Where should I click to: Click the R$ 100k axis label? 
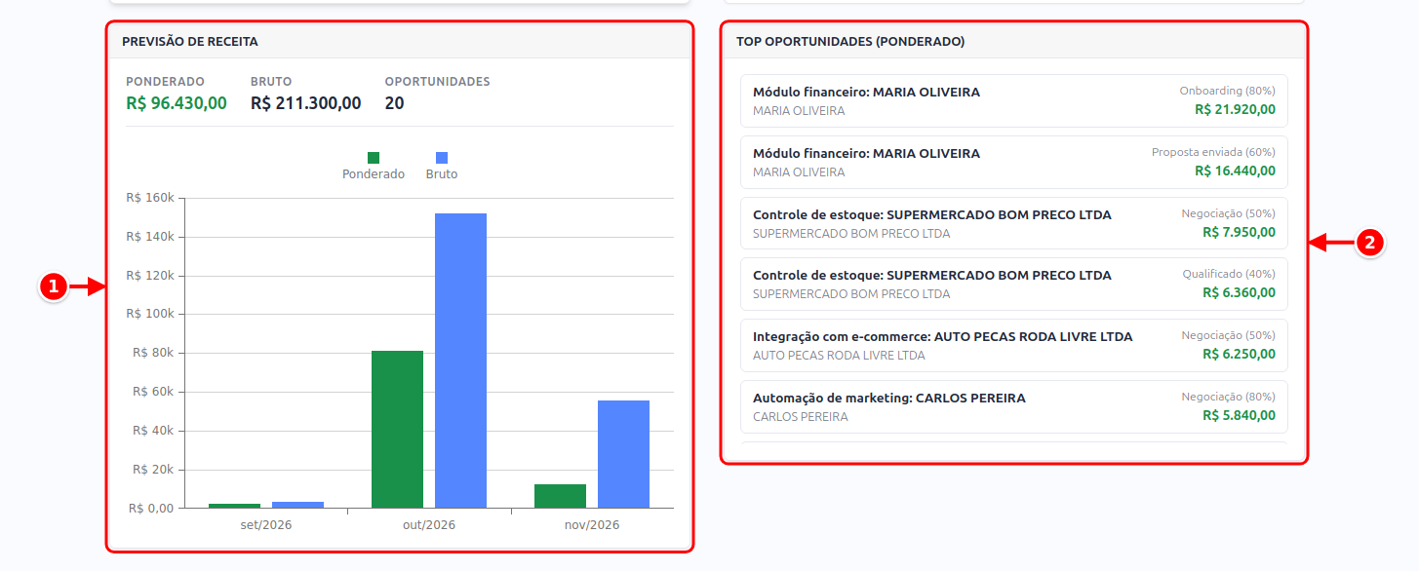coord(150,315)
